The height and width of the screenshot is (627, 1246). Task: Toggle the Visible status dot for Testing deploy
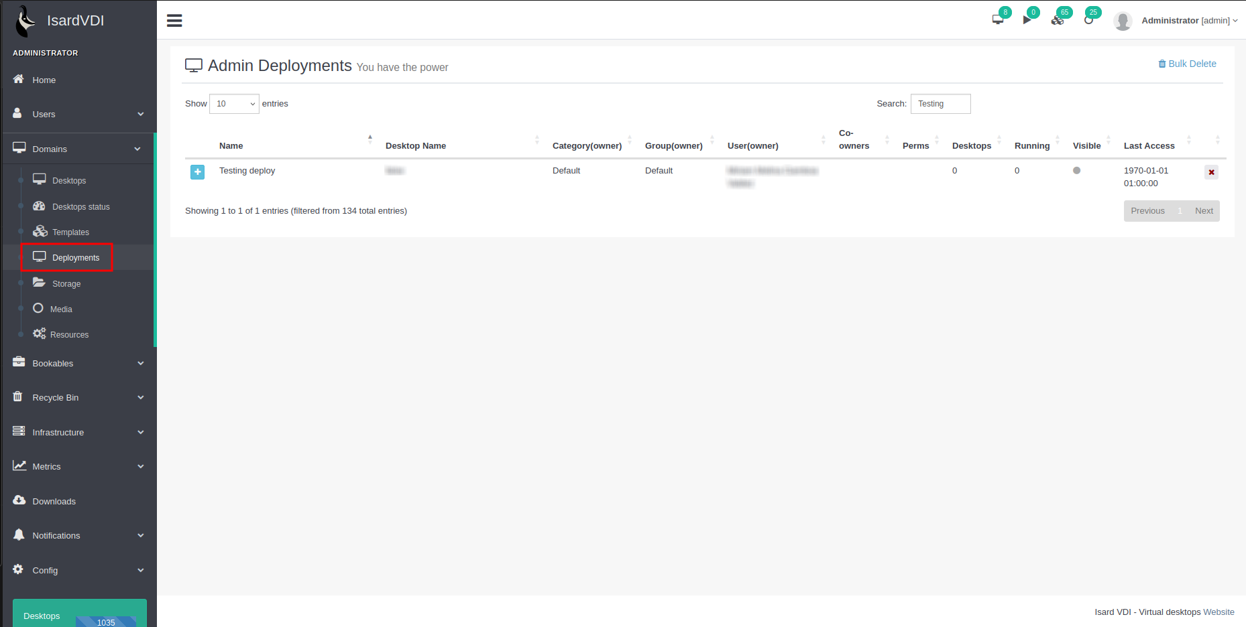tap(1076, 171)
